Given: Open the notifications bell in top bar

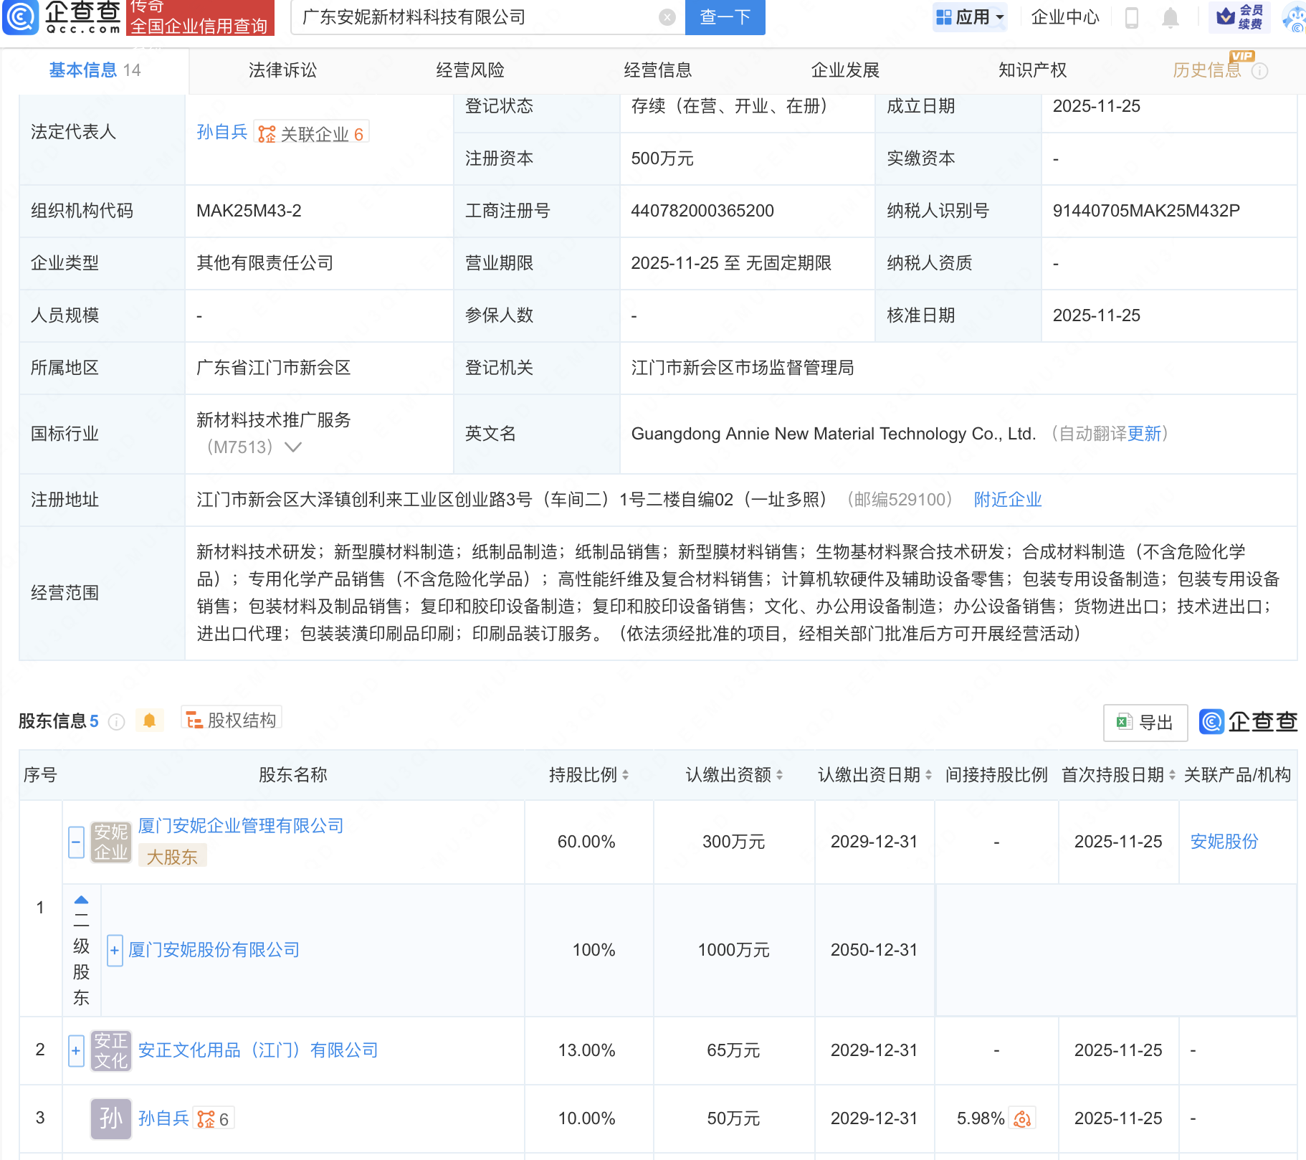Looking at the screenshot, I should (x=1170, y=18).
